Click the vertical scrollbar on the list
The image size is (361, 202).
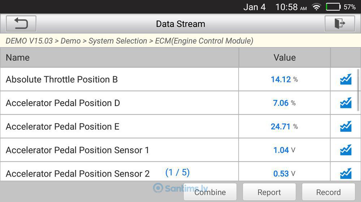click(358, 90)
